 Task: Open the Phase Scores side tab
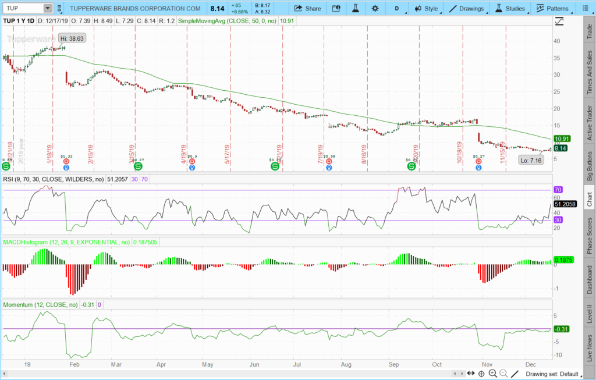[589, 235]
